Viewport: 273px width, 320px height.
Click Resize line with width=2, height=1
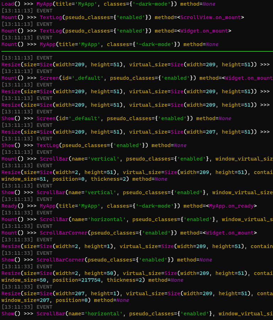coord(137,246)
